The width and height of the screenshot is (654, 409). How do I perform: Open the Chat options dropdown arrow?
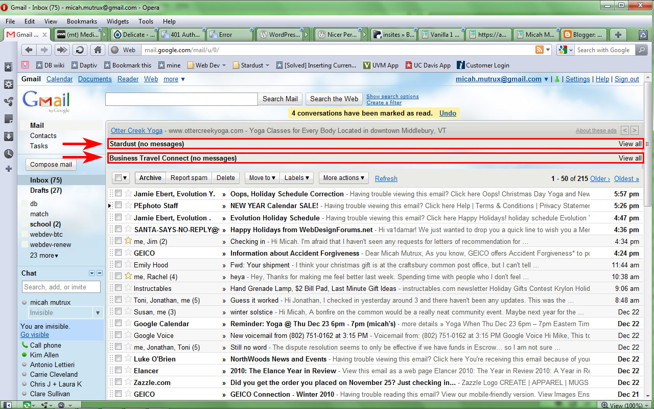tap(92, 274)
